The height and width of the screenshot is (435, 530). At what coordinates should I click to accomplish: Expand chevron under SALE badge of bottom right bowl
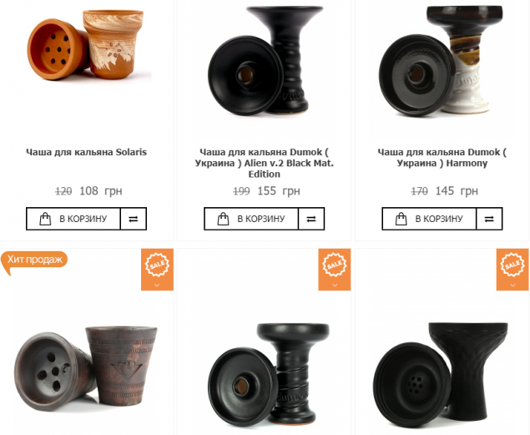[x=512, y=285]
